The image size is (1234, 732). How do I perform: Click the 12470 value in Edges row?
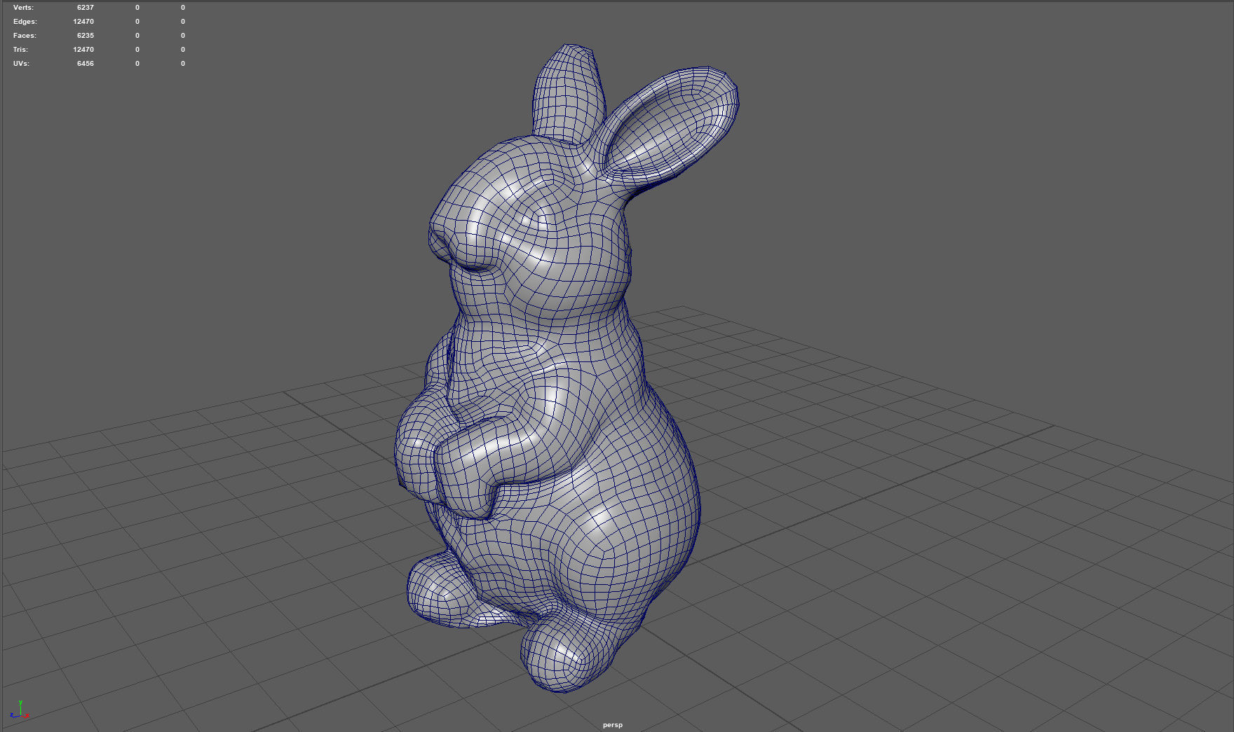click(83, 22)
